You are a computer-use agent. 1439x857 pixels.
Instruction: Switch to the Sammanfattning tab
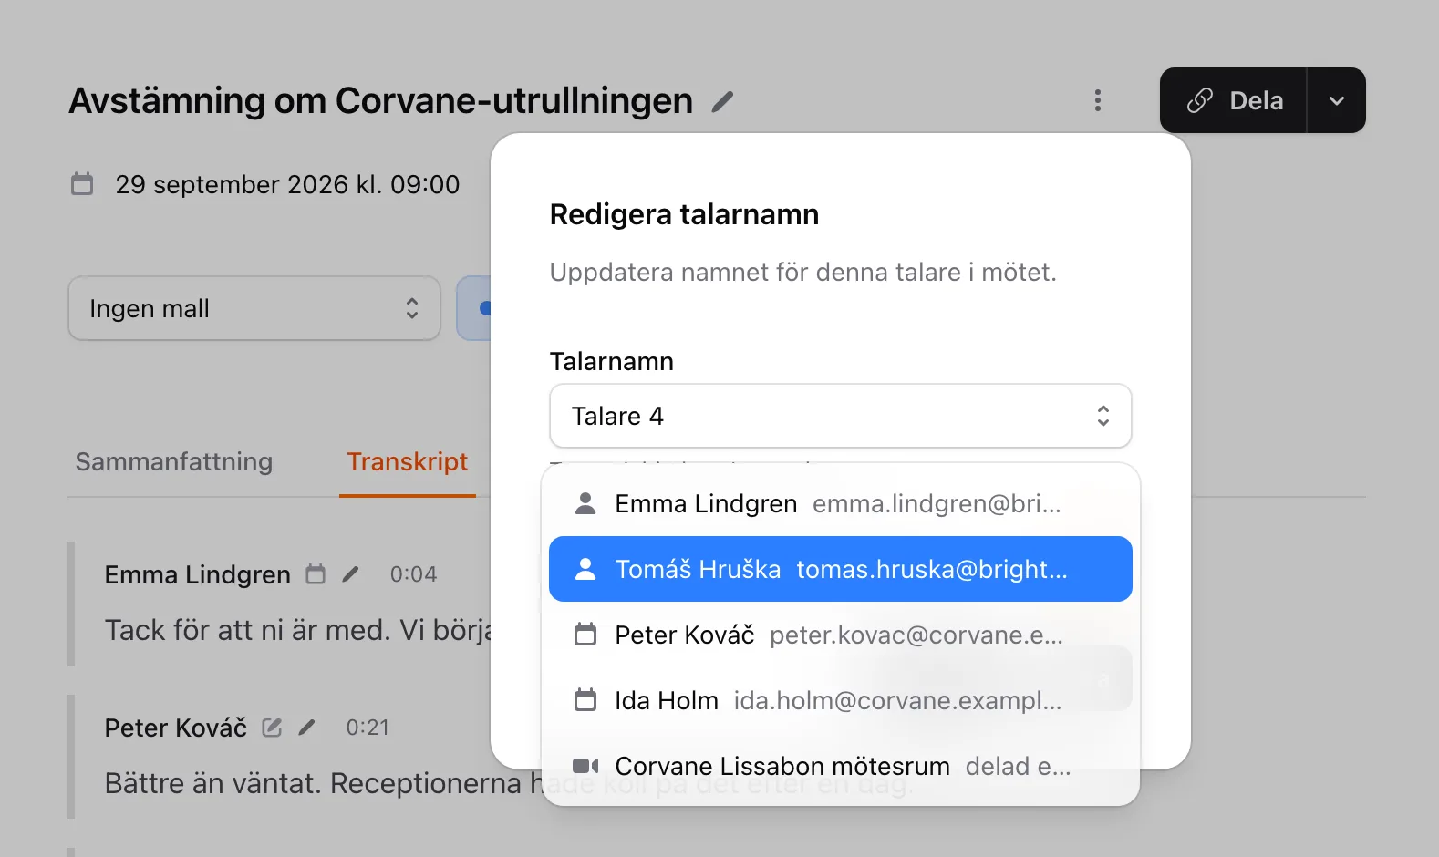[174, 461]
